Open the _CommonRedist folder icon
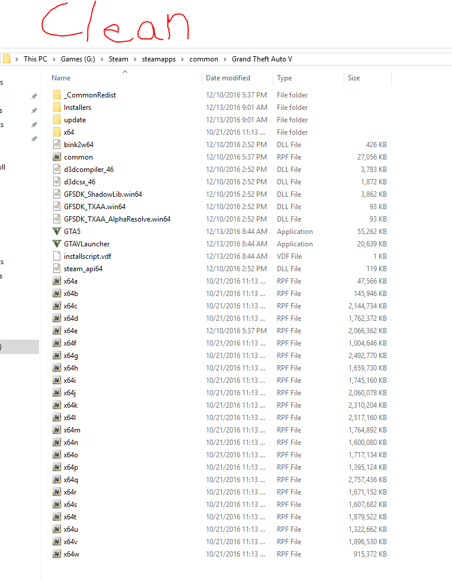Viewport: 452px width, 582px height. coord(57,95)
